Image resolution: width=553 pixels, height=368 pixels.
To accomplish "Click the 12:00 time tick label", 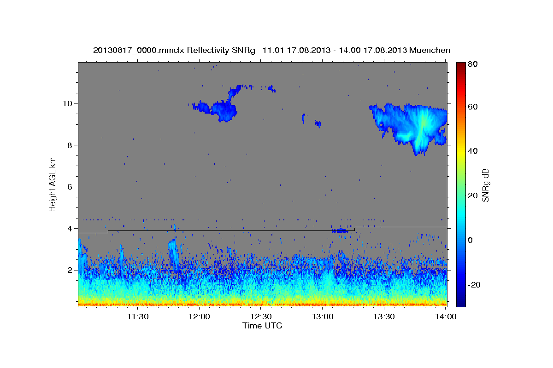I will tap(199, 316).
